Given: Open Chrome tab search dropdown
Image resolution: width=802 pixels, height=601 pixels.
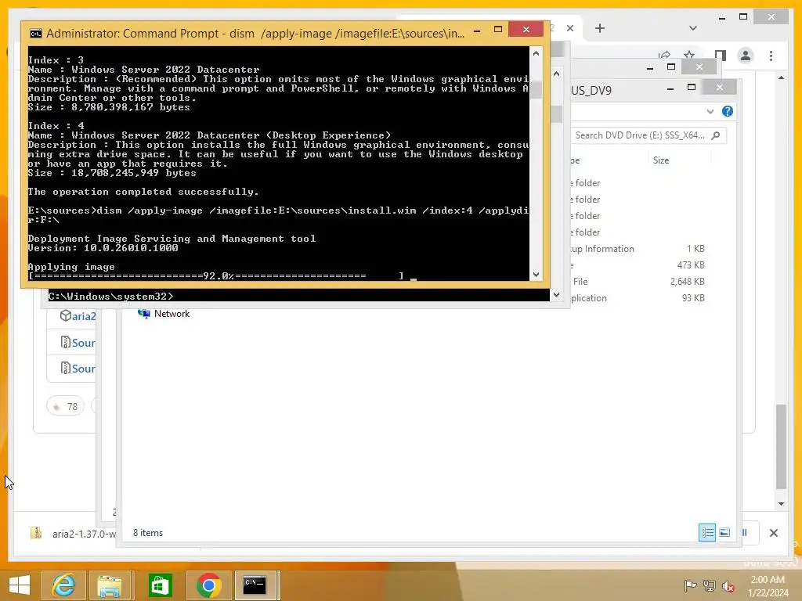Looking at the screenshot, I should (693, 28).
